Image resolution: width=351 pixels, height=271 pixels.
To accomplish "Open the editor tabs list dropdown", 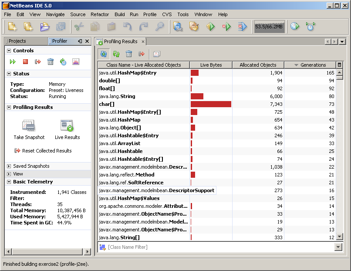I will tap(342, 41).
